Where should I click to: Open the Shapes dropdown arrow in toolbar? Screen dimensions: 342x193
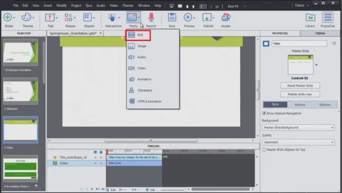point(75,18)
